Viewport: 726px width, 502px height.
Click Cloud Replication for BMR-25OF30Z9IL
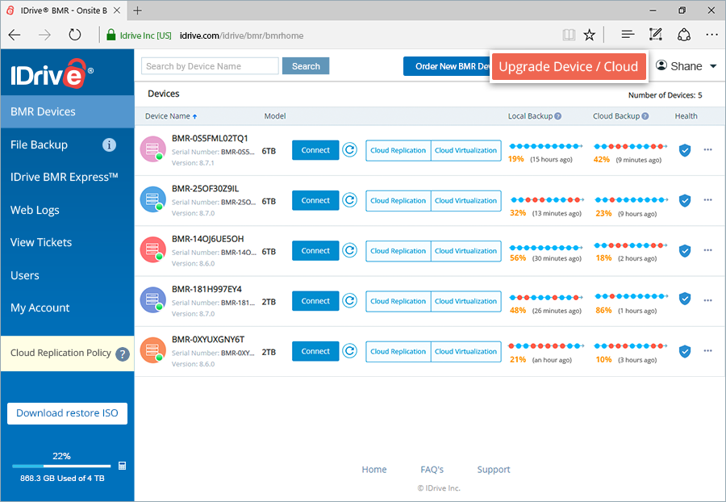click(398, 200)
